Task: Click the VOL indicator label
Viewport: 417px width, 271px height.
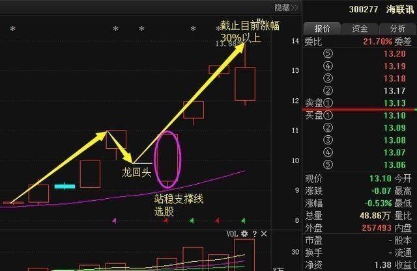Action: (232, 234)
